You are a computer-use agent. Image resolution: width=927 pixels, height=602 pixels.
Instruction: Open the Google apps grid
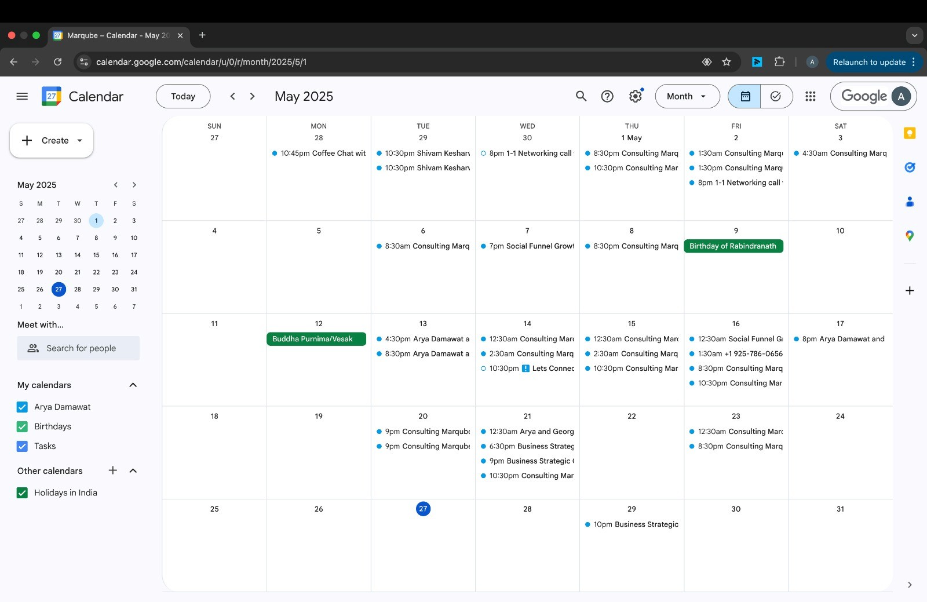click(x=811, y=96)
